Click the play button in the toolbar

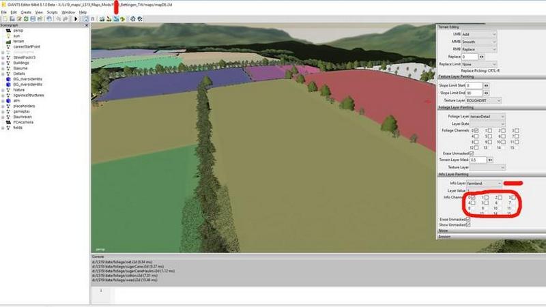[x=76, y=18]
